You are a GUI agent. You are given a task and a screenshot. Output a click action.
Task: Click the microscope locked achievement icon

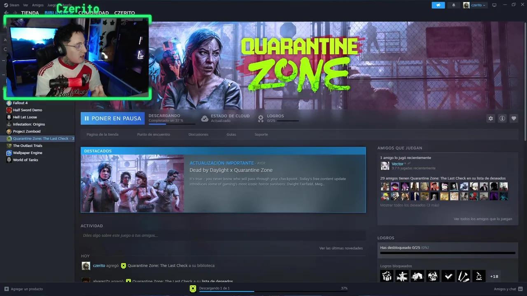click(x=479, y=276)
